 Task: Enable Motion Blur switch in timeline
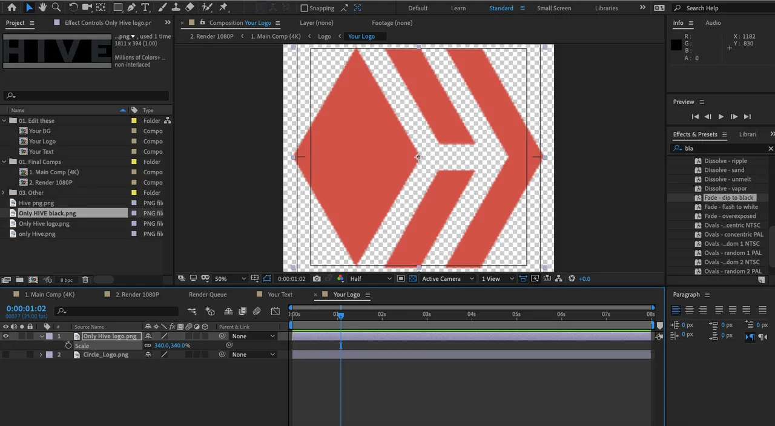coord(257,311)
